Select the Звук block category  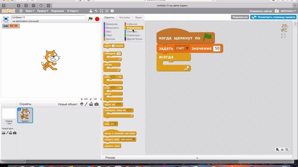tap(108, 32)
